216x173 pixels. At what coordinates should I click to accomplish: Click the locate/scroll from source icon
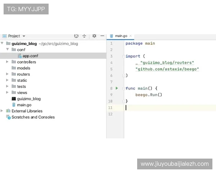pyautogui.click(x=76, y=36)
